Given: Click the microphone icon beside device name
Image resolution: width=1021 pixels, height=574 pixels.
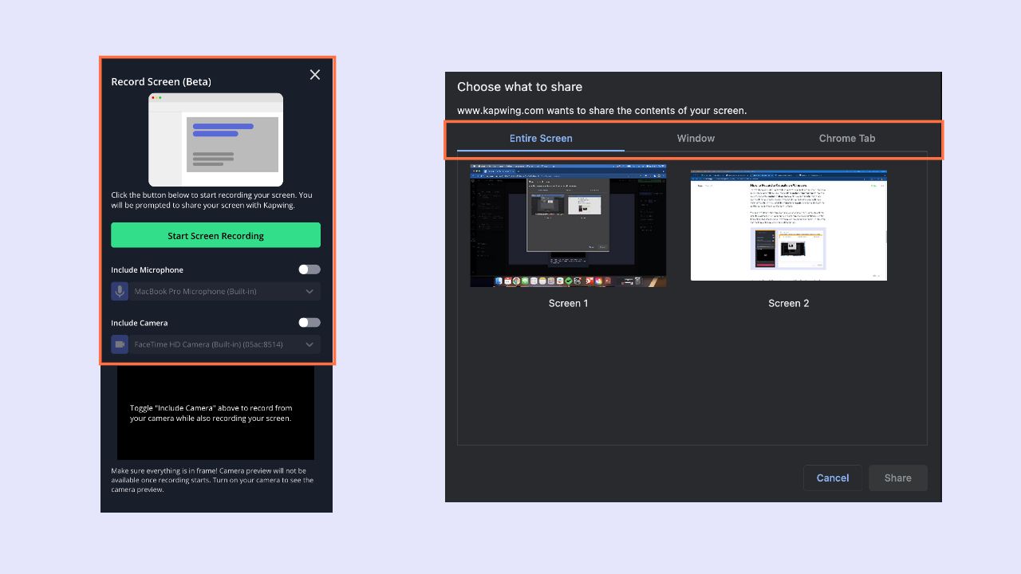Looking at the screenshot, I should (x=120, y=292).
